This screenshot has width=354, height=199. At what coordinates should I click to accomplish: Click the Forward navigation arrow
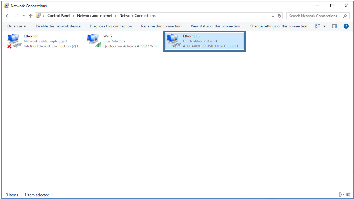coord(17,16)
